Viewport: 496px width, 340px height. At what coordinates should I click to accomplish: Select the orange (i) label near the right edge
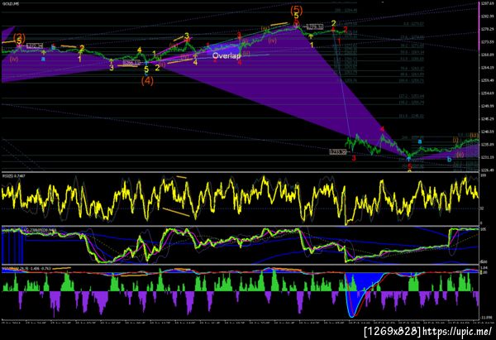tap(455, 139)
